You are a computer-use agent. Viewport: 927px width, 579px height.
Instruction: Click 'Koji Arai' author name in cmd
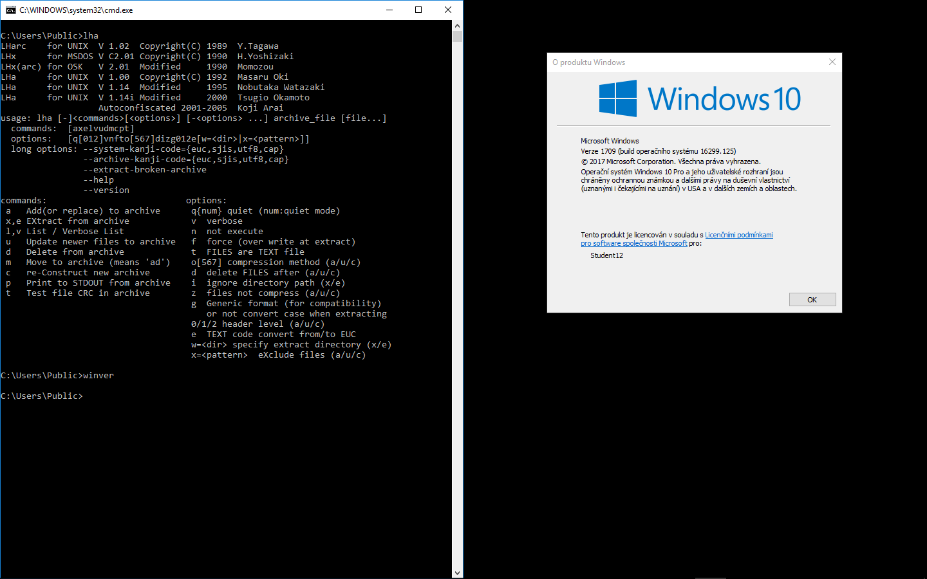[x=261, y=108]
